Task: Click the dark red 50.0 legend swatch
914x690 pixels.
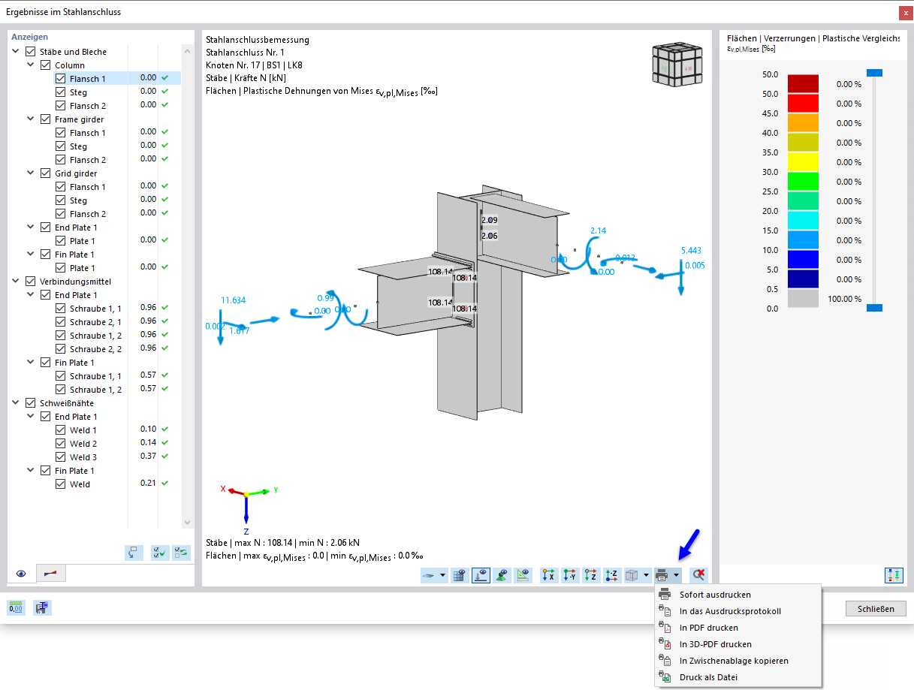Action: 802,83
